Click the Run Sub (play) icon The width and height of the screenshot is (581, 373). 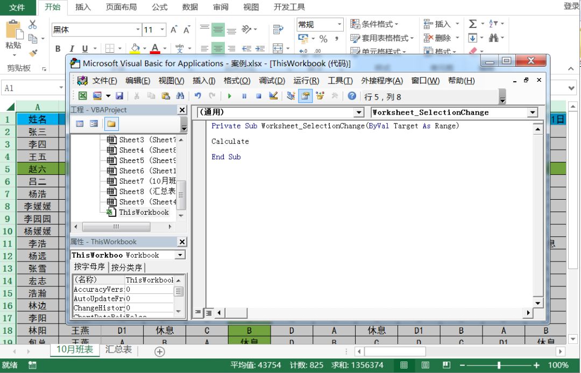[230, 96]
